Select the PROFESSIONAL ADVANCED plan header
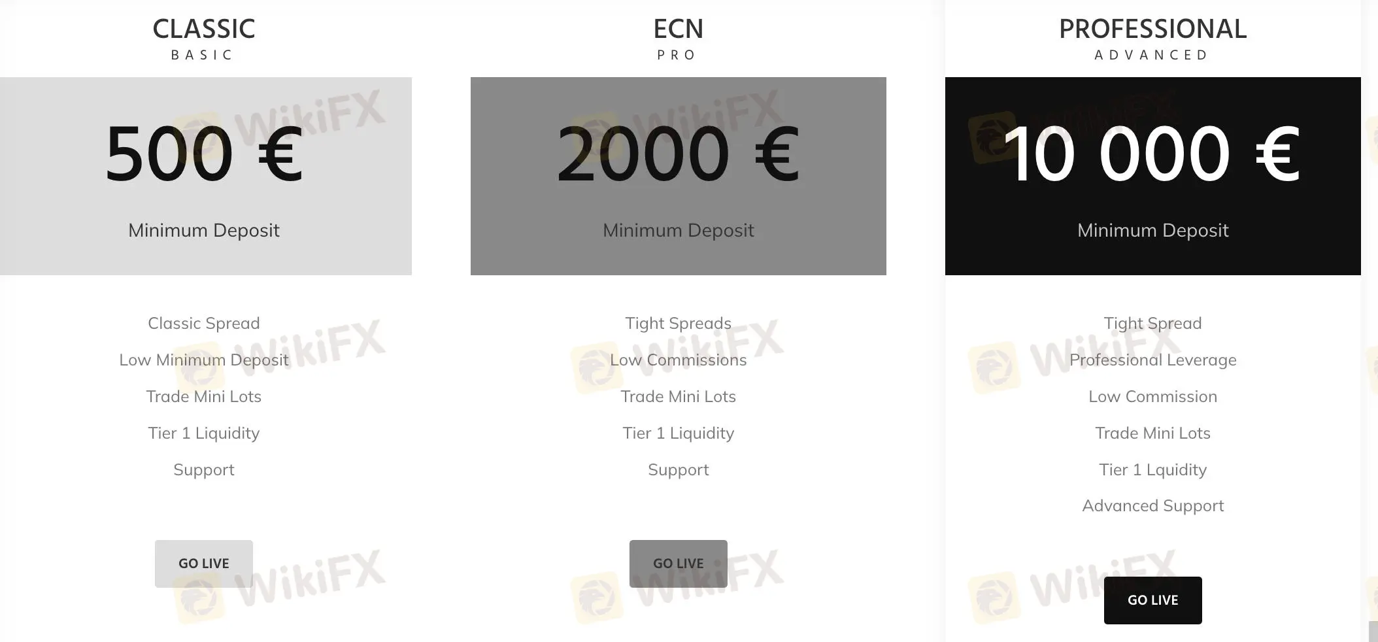Image resolution: width=1378 pixels, height=642 pixels. 1152,29
